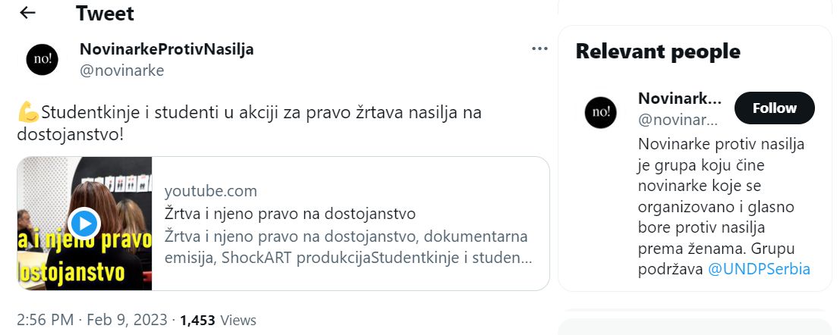Open the youtube.com domain link in card
The image size is (840, 335).
(x=210, y=191)
